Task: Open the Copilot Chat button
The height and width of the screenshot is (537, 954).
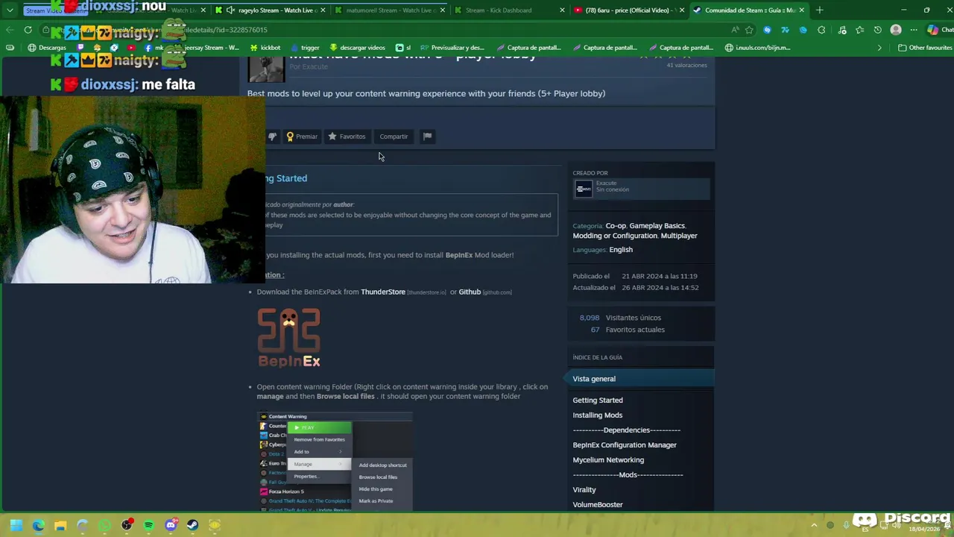Action: point(940,30)
